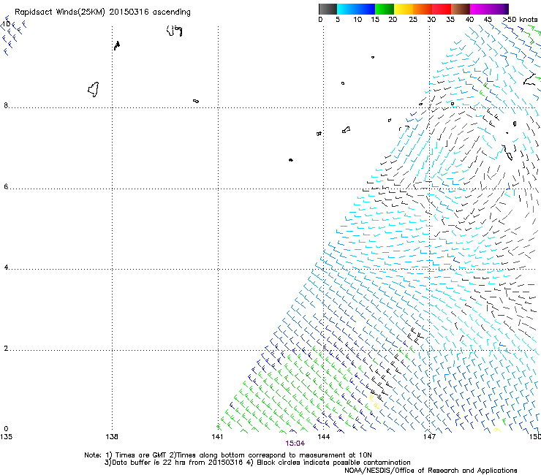The width and height of the screenshot is (541, 475).
Task: Click the '25' label under the color bar
Action: click(x=413, y=20)
